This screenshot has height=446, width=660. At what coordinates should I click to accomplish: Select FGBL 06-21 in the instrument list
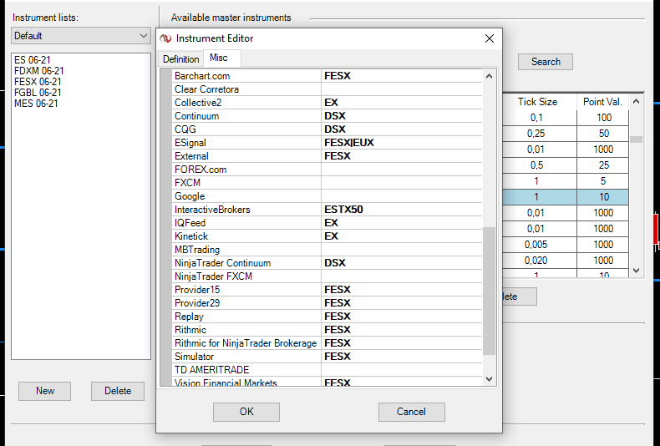(x=38, y=93)
